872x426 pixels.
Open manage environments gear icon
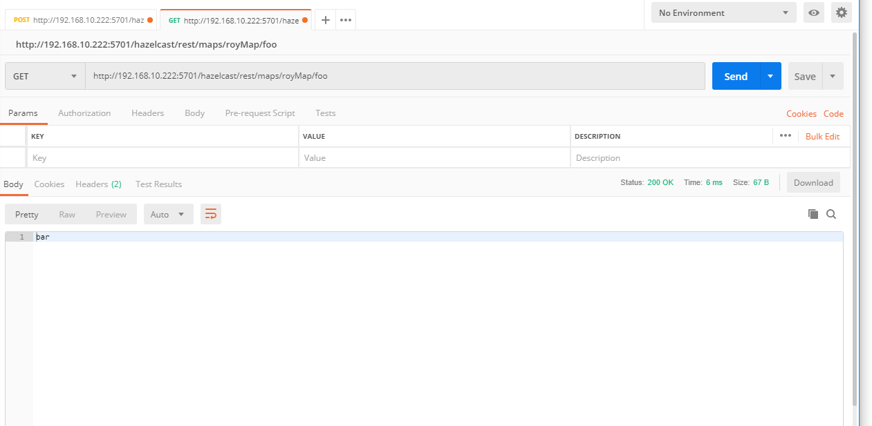pyautogui.click(x=841, y=12)
